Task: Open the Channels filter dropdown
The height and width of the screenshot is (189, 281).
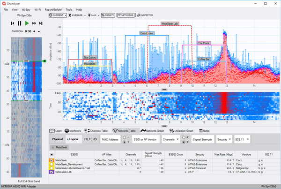Action: point(170,139)
